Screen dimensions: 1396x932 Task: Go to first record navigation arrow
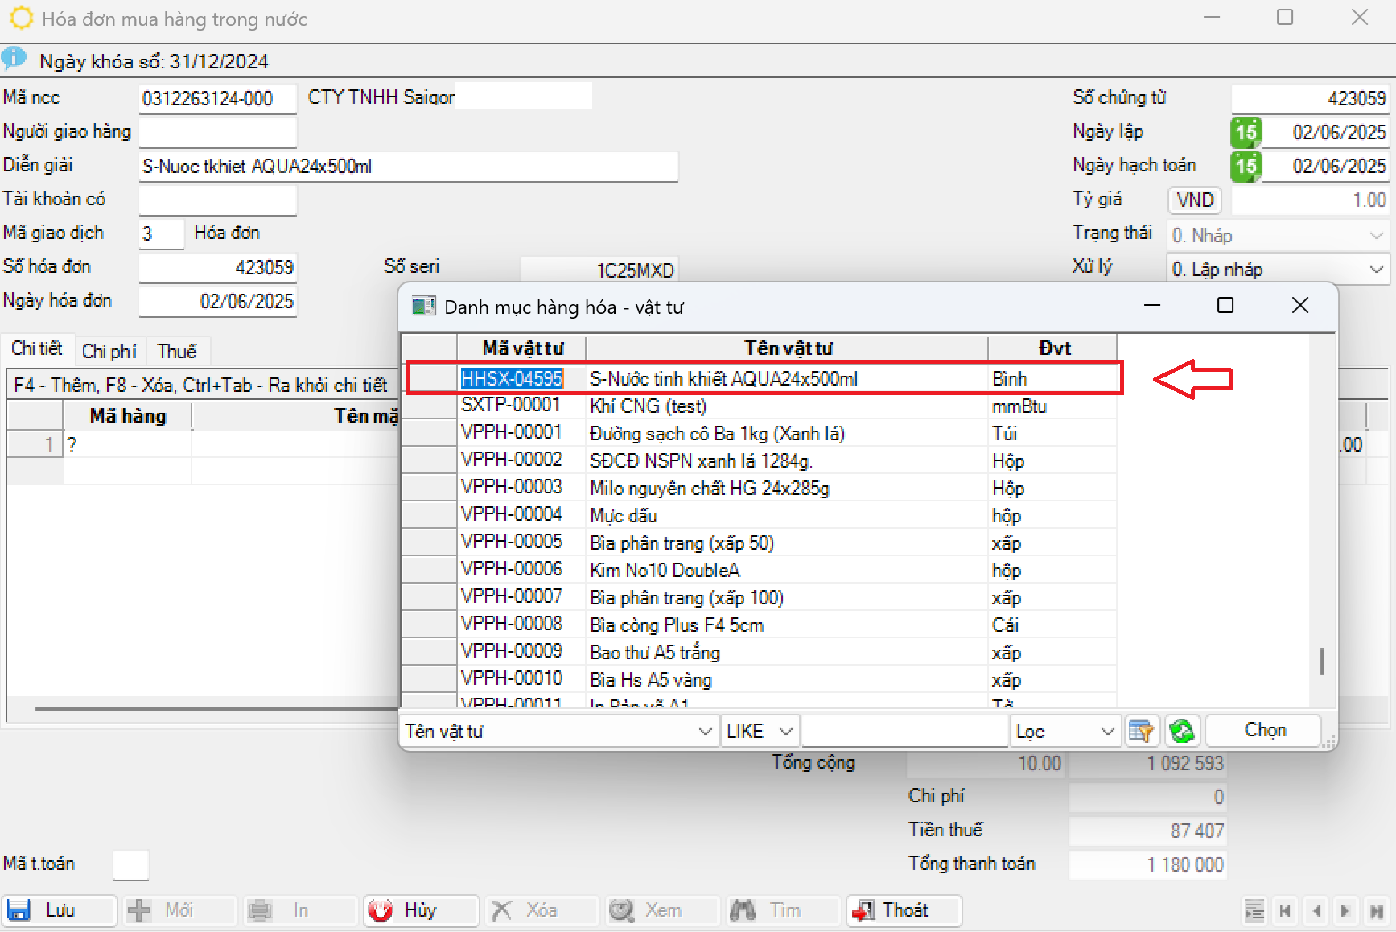pos(1285,911)
